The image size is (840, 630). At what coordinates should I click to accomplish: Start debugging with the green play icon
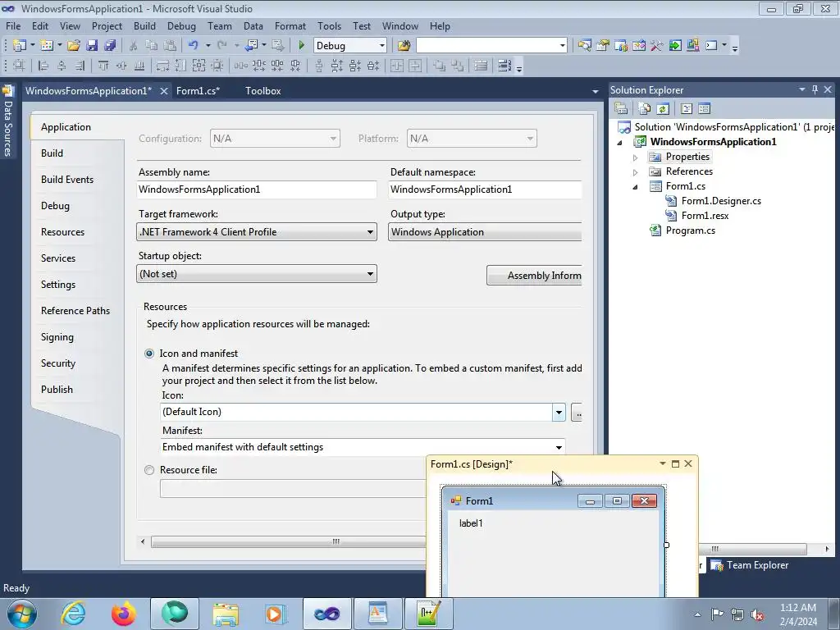[302, 46]
